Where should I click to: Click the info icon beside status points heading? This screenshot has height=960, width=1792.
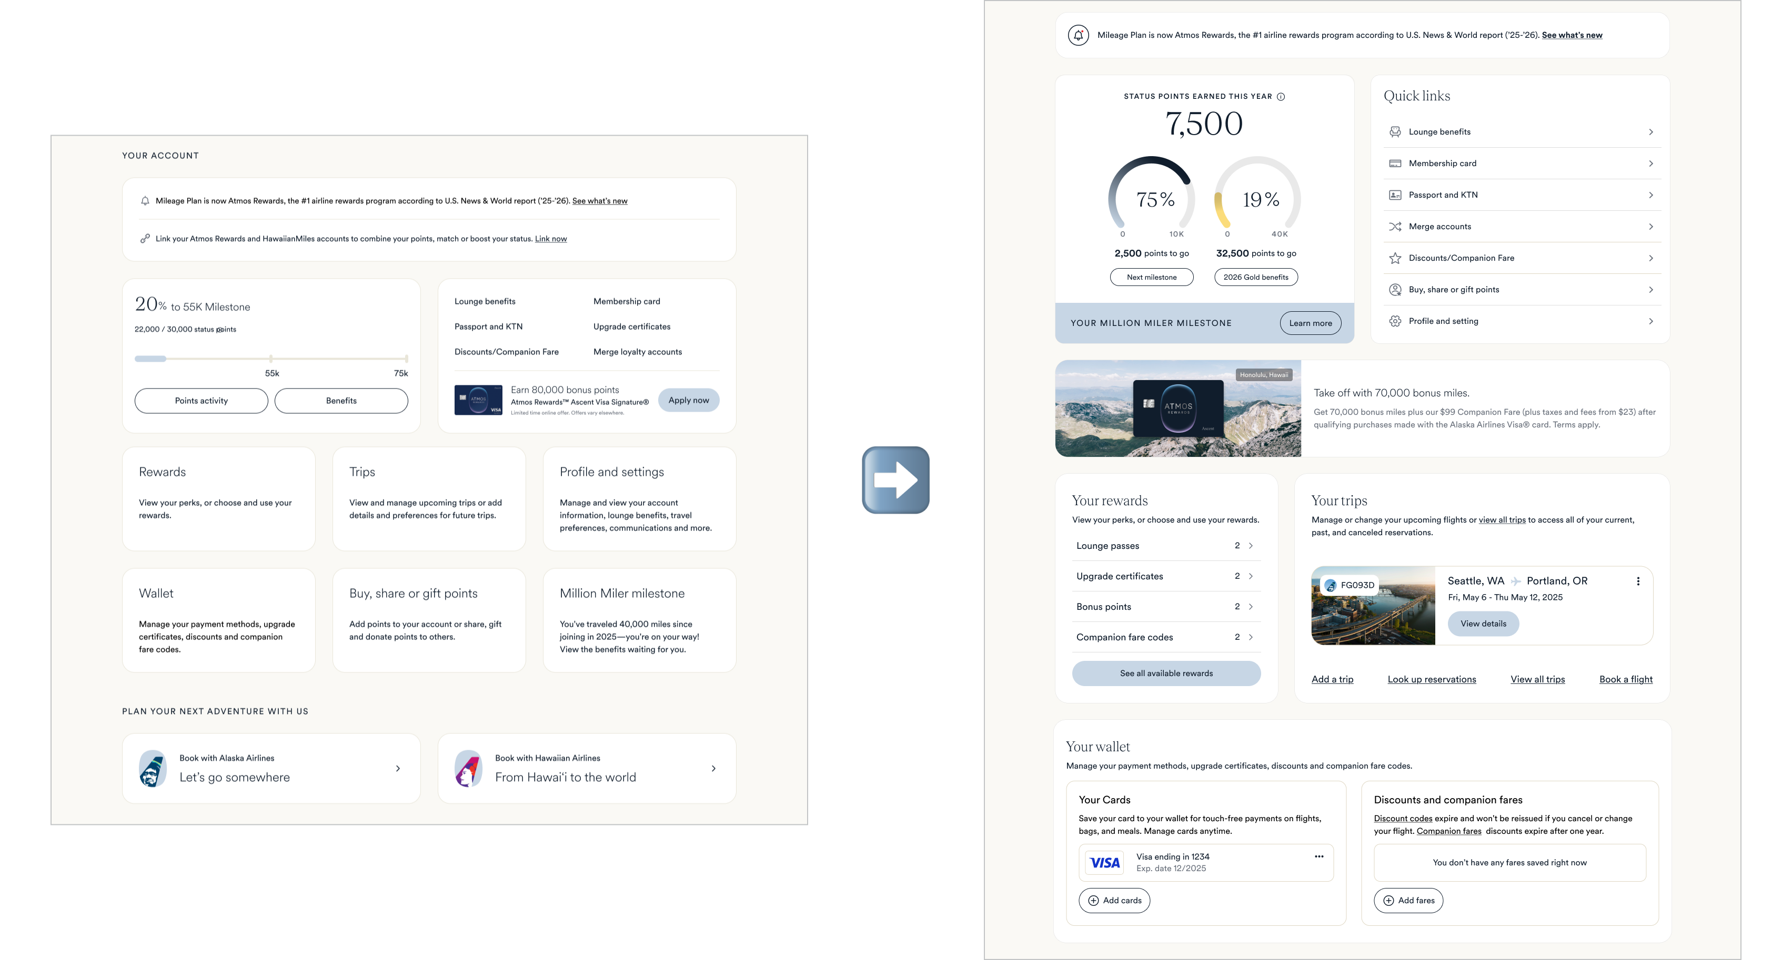[x=1281, y=97]
